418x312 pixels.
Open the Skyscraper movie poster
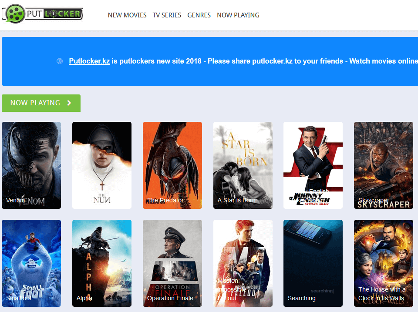point(384,165)
